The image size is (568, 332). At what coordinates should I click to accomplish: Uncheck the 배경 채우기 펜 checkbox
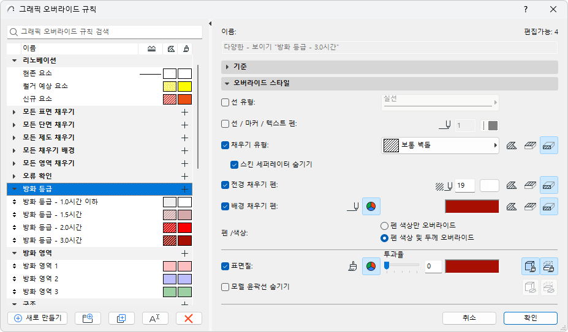point(225,207)
